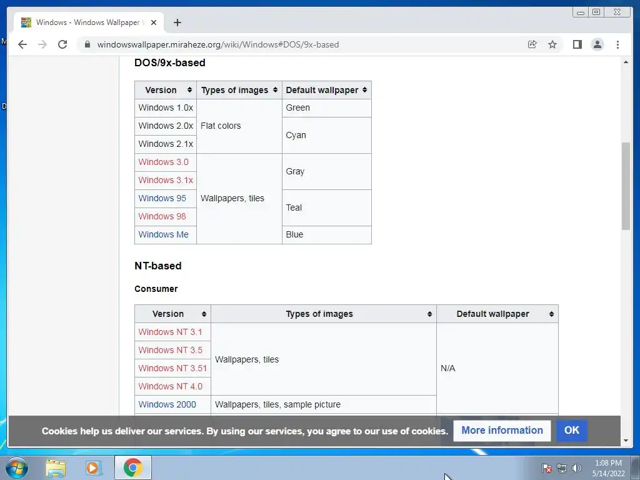Image resolution: width=640 pixels, height=480 pixels.
Task: Click the N/A default wallpaper cell
Action: tap(497, 368)
